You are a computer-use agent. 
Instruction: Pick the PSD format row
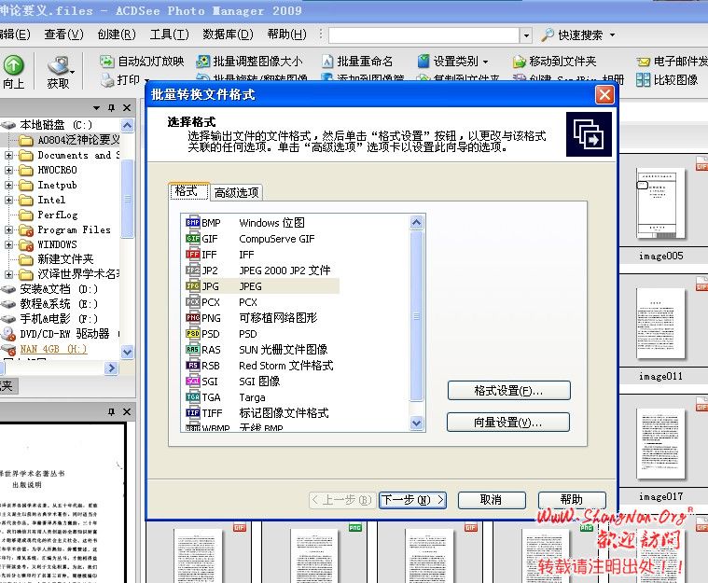coord(261,334)
